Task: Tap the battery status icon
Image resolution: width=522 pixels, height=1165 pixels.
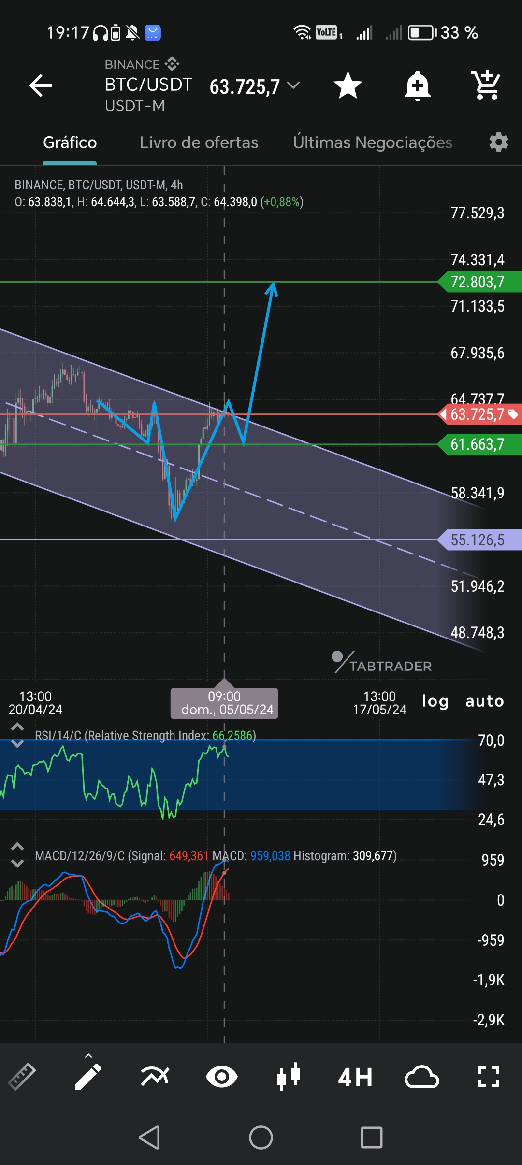Action: coord(422,33)
